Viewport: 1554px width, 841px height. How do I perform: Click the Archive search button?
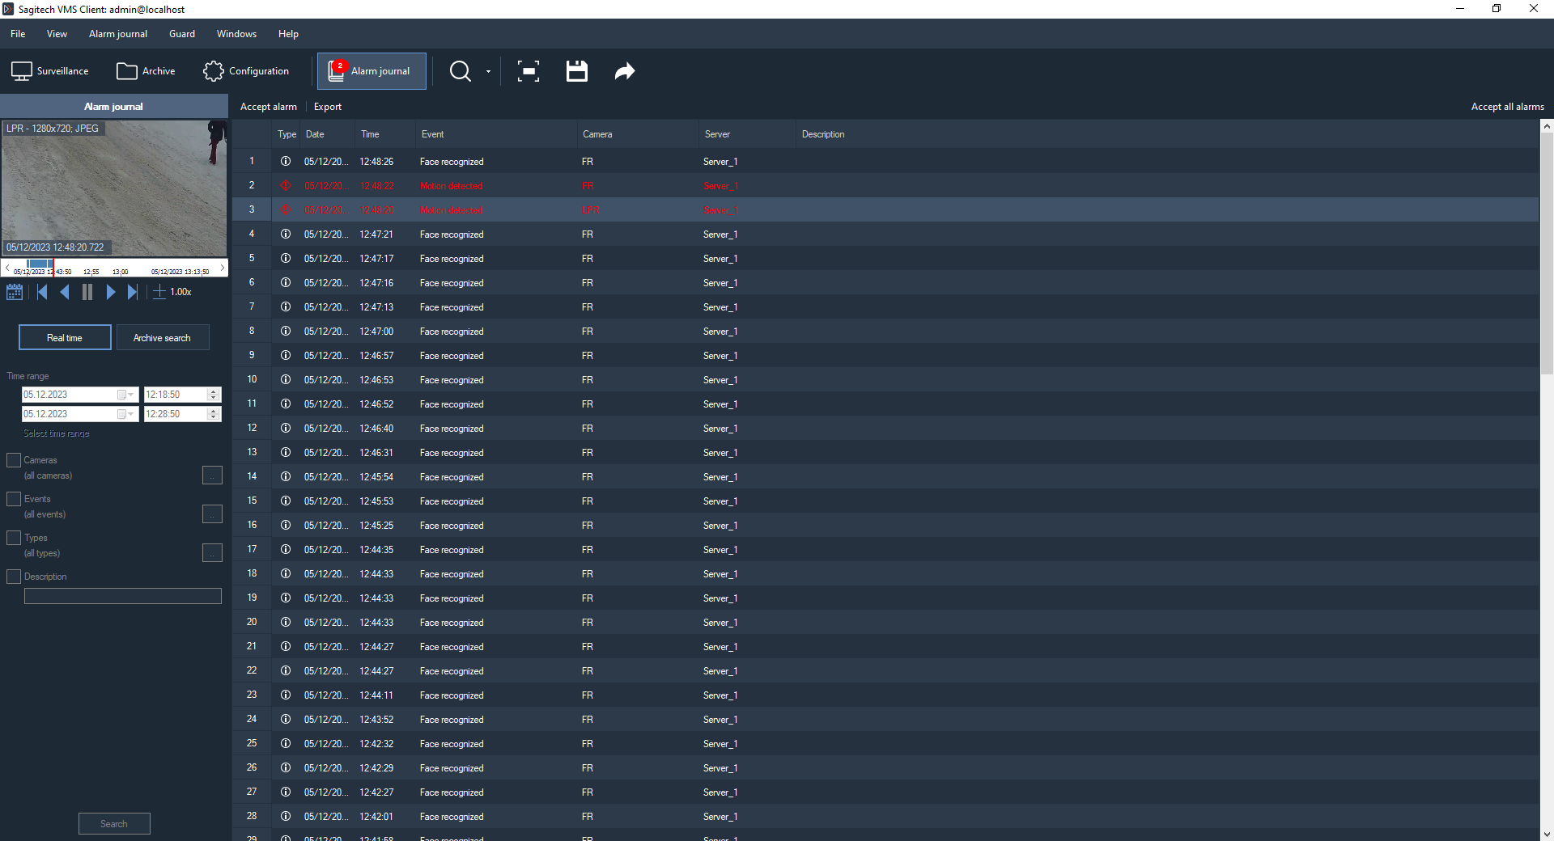pyautogui.click(x=163, y=338)
